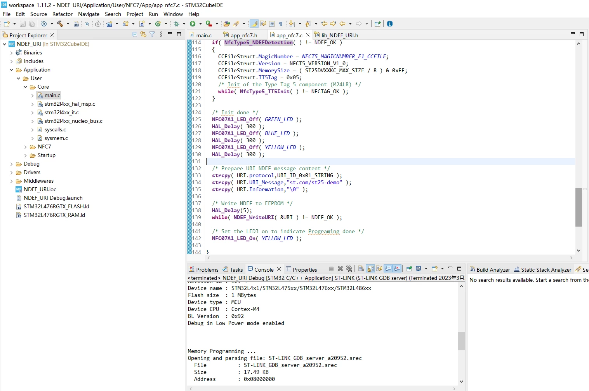The height and width of the screenshot is (391, 589).
Task: Collapse the NDEF_URI project node
Action: click(5, 44)
